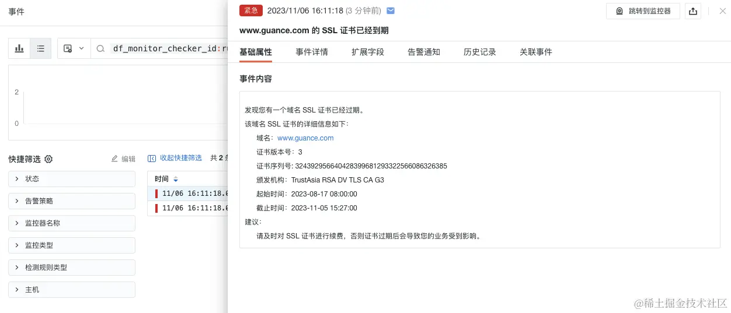Switch to 基础属性 tab
This screenshot has width=731, height=313.
point(256,52)
